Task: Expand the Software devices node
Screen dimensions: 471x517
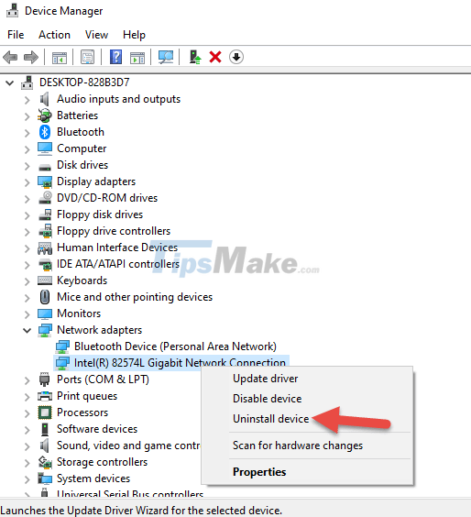Action: click(x=27, y=430)
